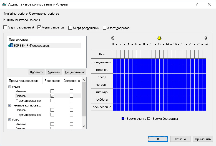
Task: Click the glasses icon in the title bar
Action: (4, 4)
